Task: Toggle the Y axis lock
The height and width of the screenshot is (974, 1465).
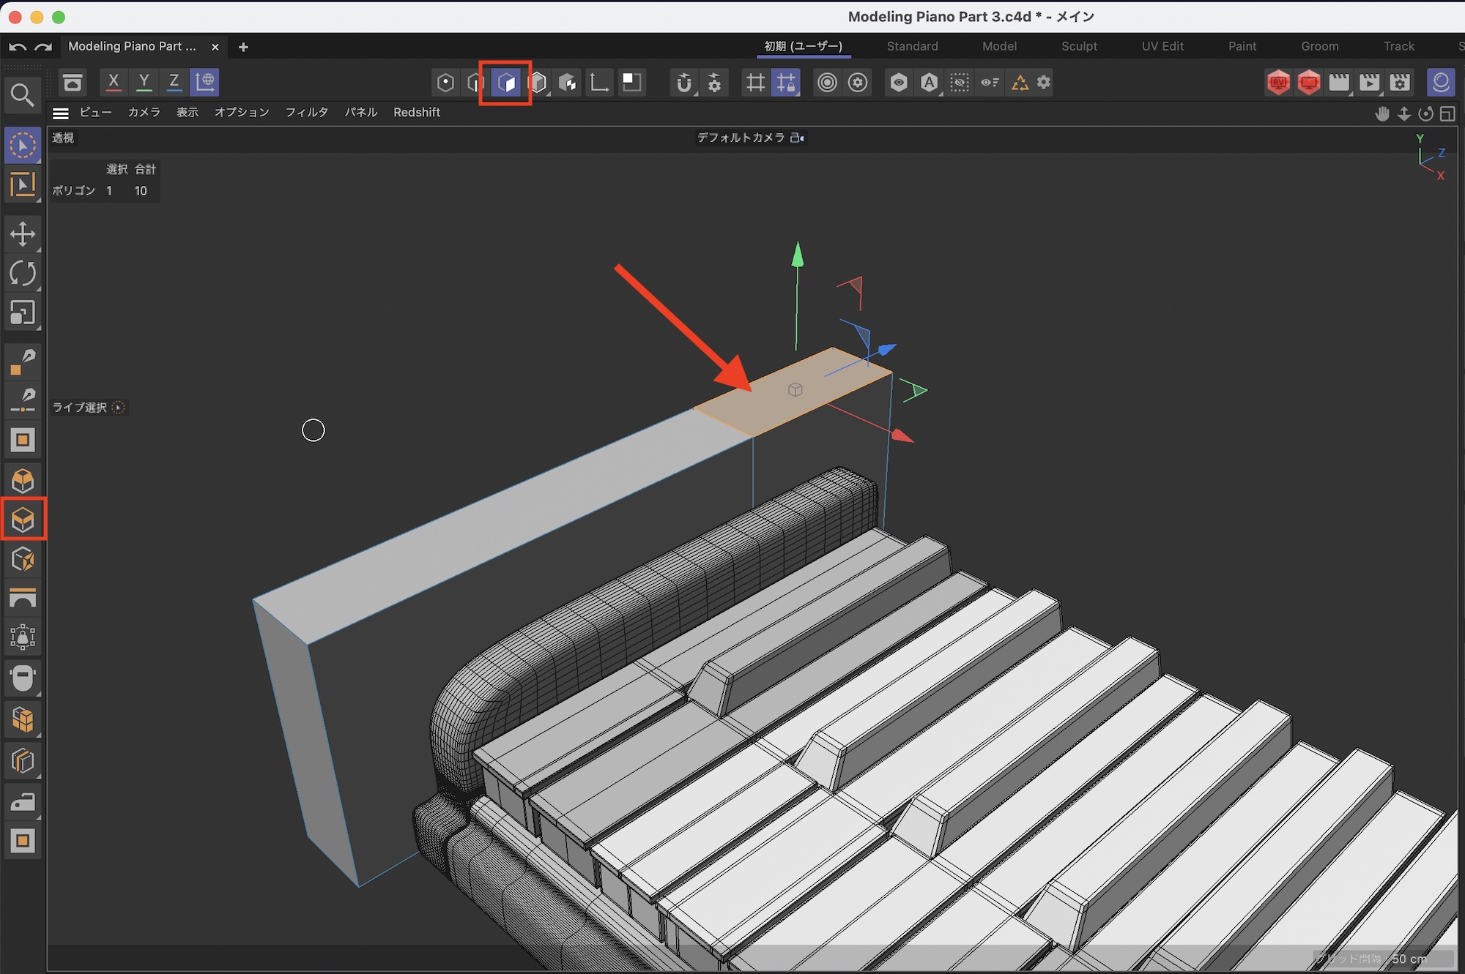Action: tap(144, 82)
